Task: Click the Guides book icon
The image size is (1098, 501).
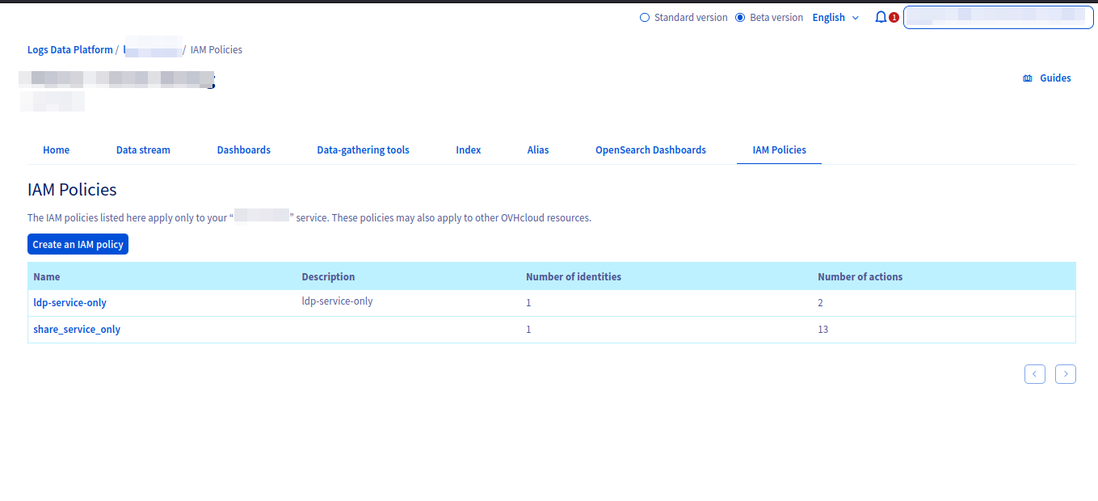Action: pyautogui.click(x=1028, y=78)
